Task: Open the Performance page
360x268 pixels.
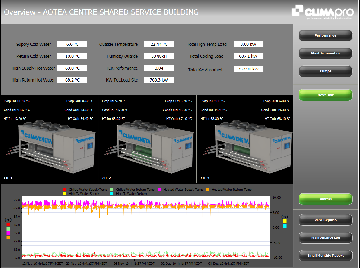Action: [x=326, y=35]
